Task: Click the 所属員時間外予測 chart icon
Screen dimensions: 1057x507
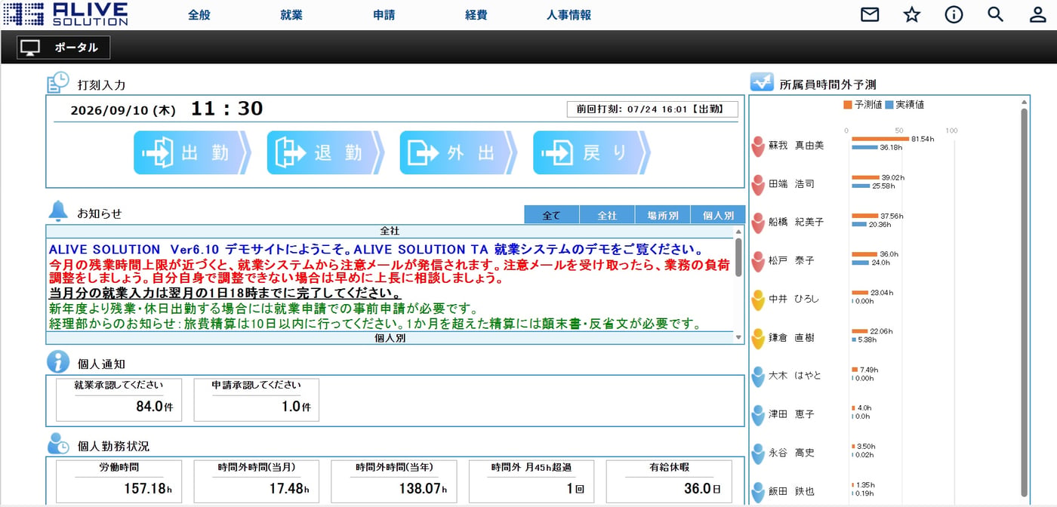Action: [761, 83]
